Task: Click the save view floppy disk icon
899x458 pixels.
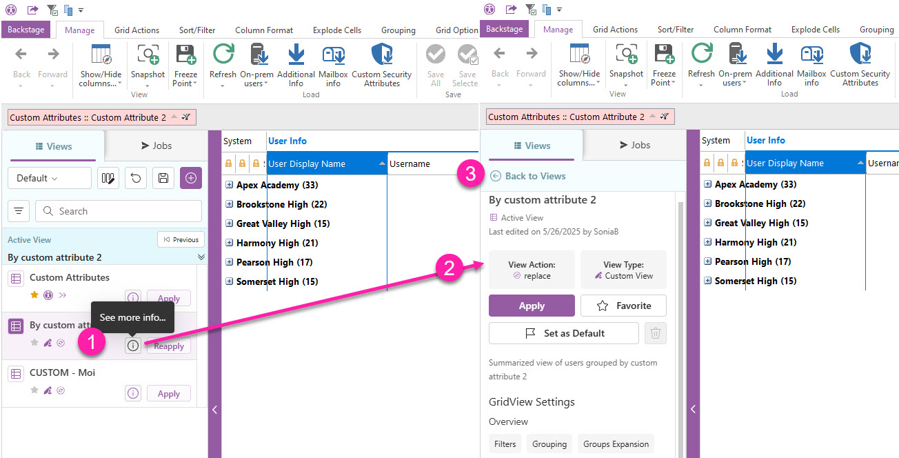Action: (163, 178)
